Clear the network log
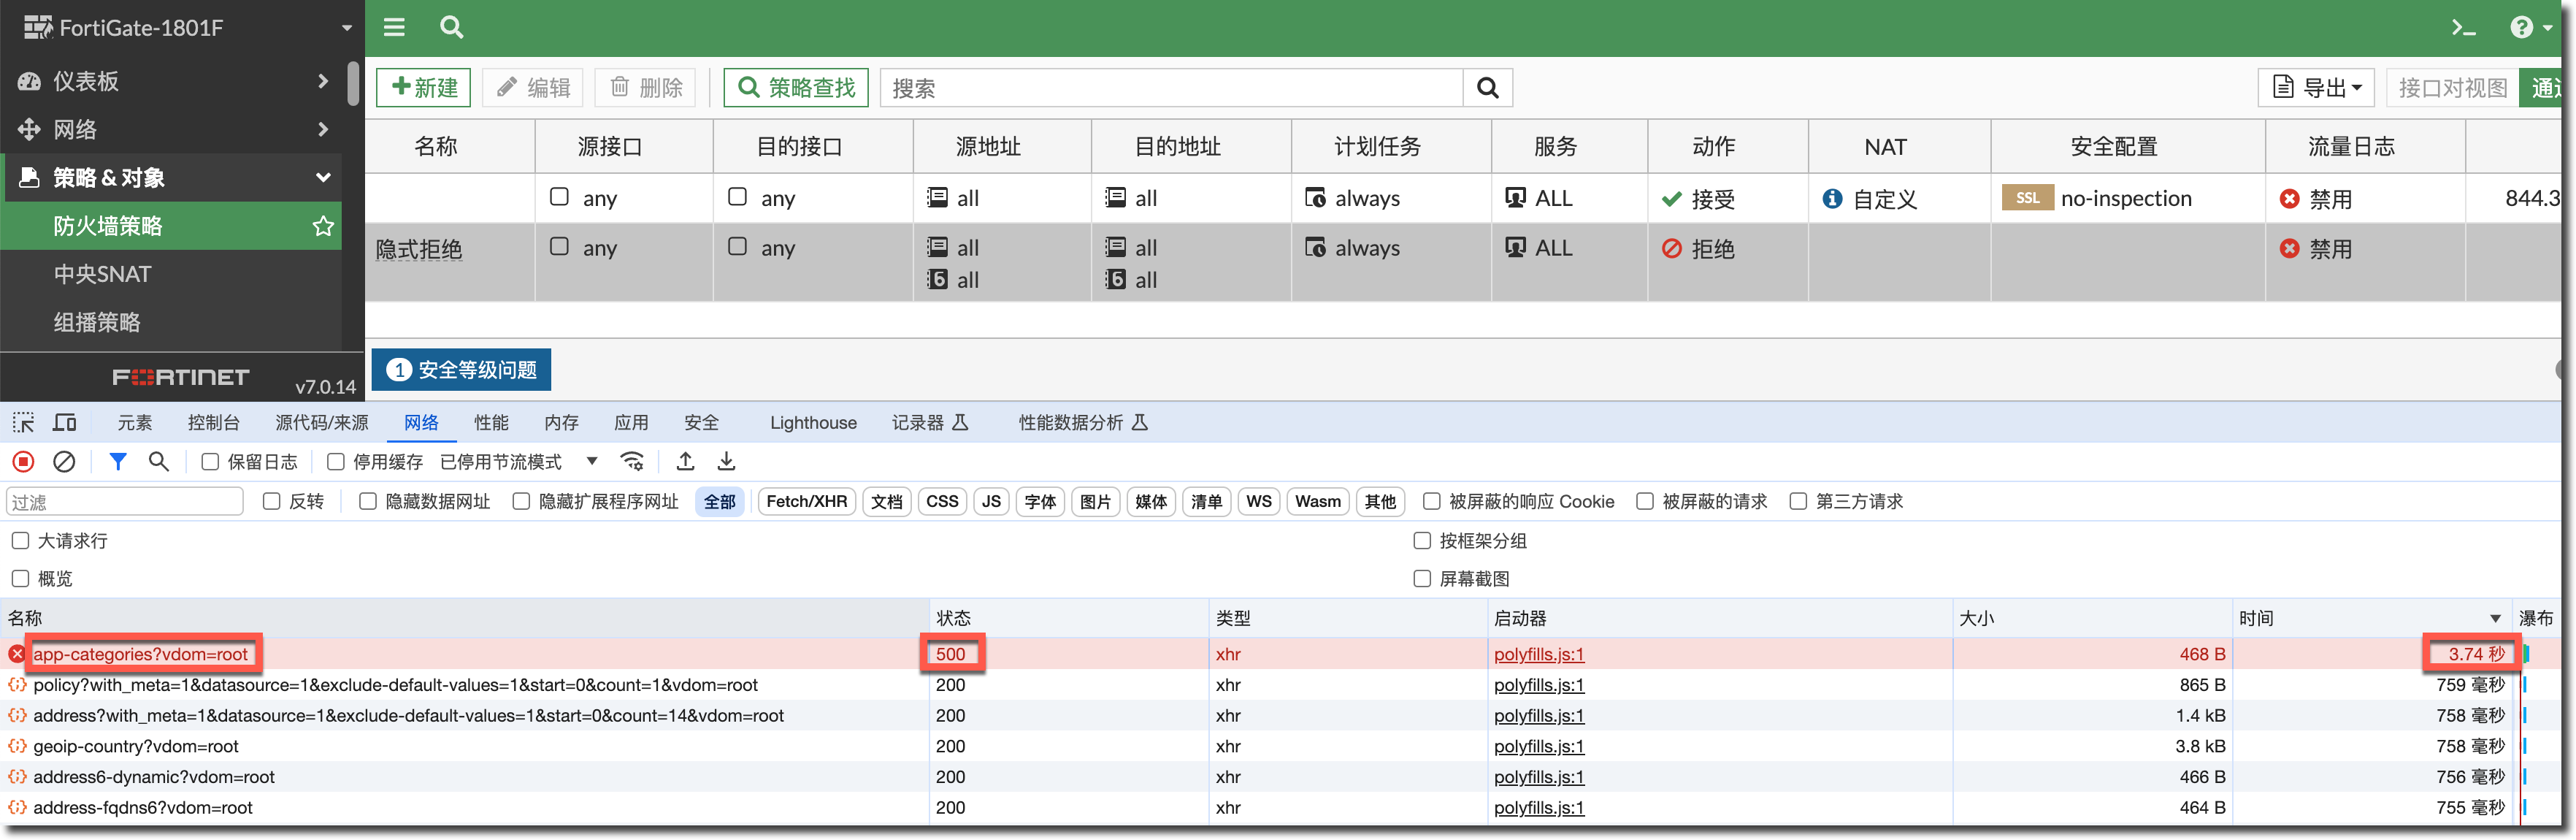 (x=64, y=461)
